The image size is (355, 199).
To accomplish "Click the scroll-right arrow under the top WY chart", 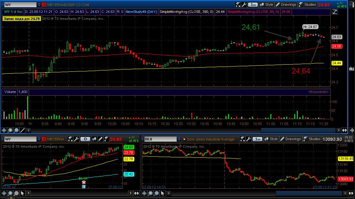I will coord(339,130).
